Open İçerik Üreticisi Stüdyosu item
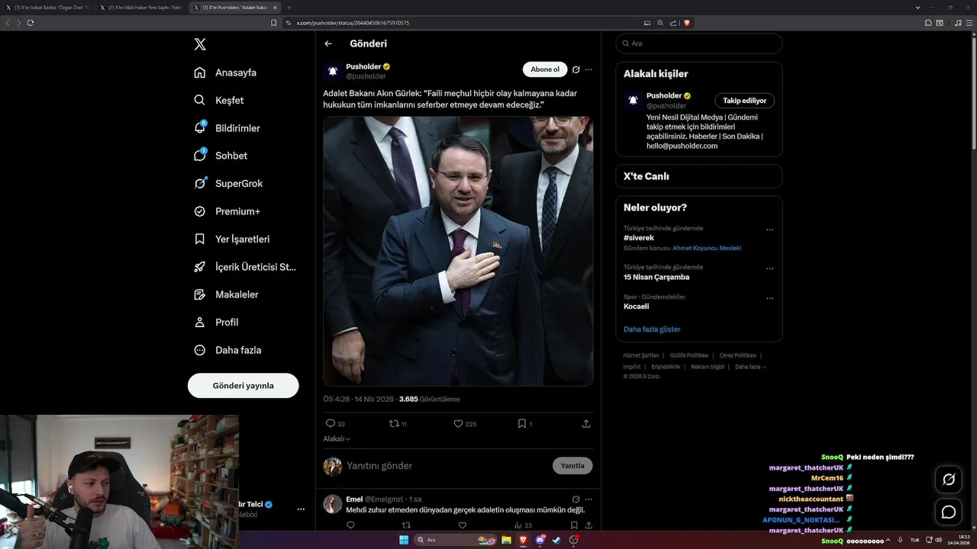 coord(244,267)
